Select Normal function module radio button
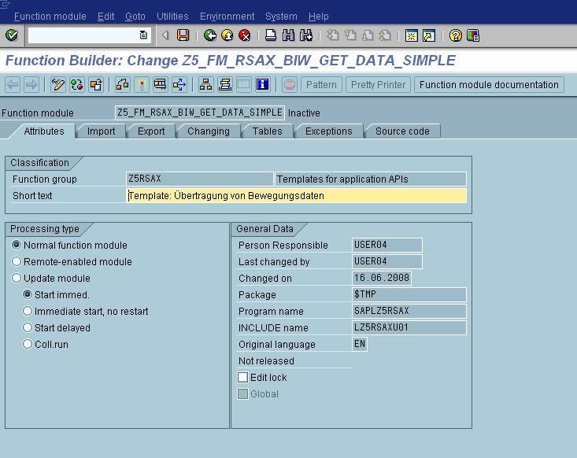The height and width of the screenshot is (458, 577). coord(17,245)
